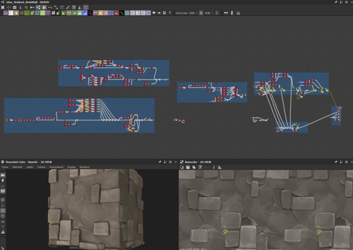Click the broom clean graph icon
This screenshot has width=353, height=250.
click(x=80, y=7)
